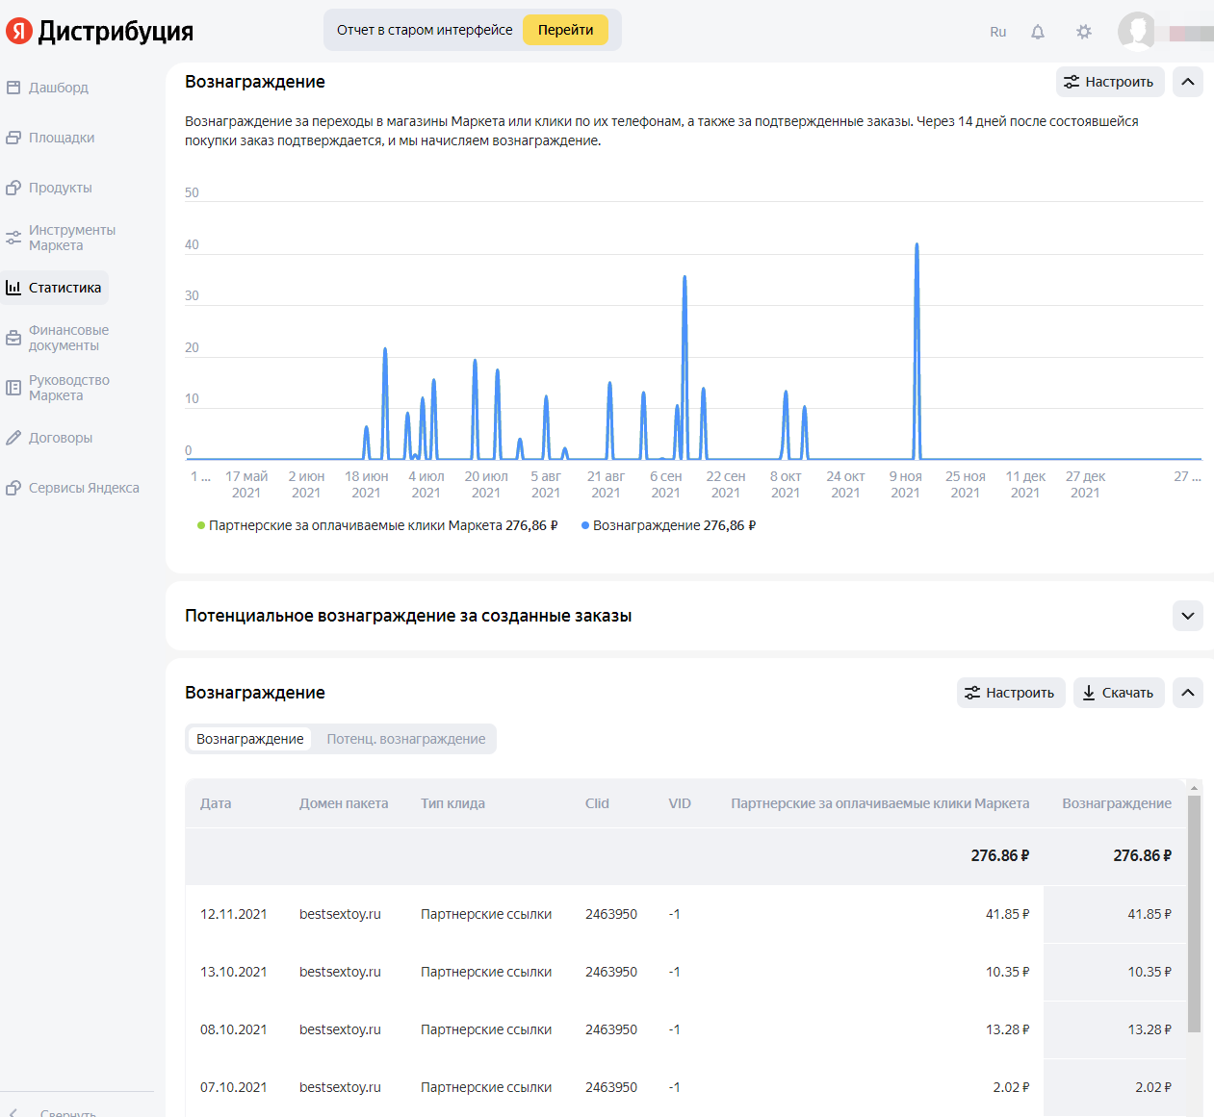Image resolution: width=1214 pixels, height=1117 pixels.
Task: Click the date 13.10.2021 cell
Action: point(233,972)
